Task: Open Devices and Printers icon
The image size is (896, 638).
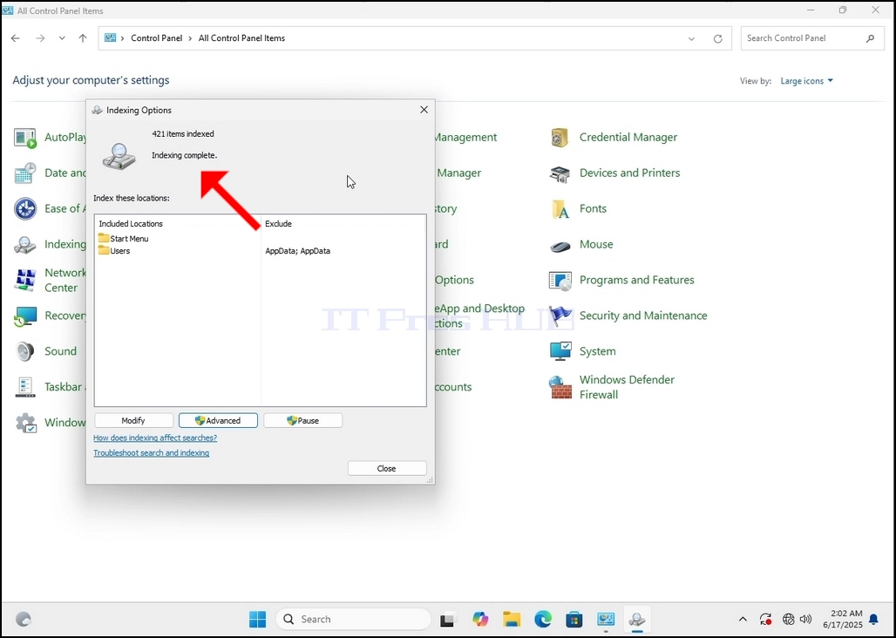Action: pyautogui.click(x=560, y=173)
